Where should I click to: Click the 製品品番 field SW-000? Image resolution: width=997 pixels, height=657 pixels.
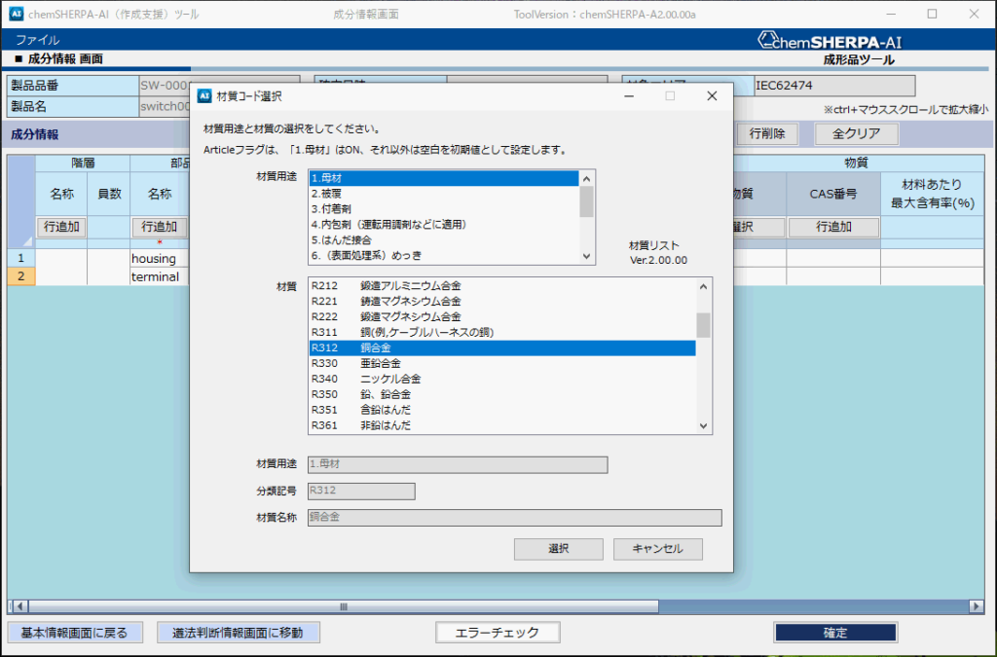(x=164, y=85)
